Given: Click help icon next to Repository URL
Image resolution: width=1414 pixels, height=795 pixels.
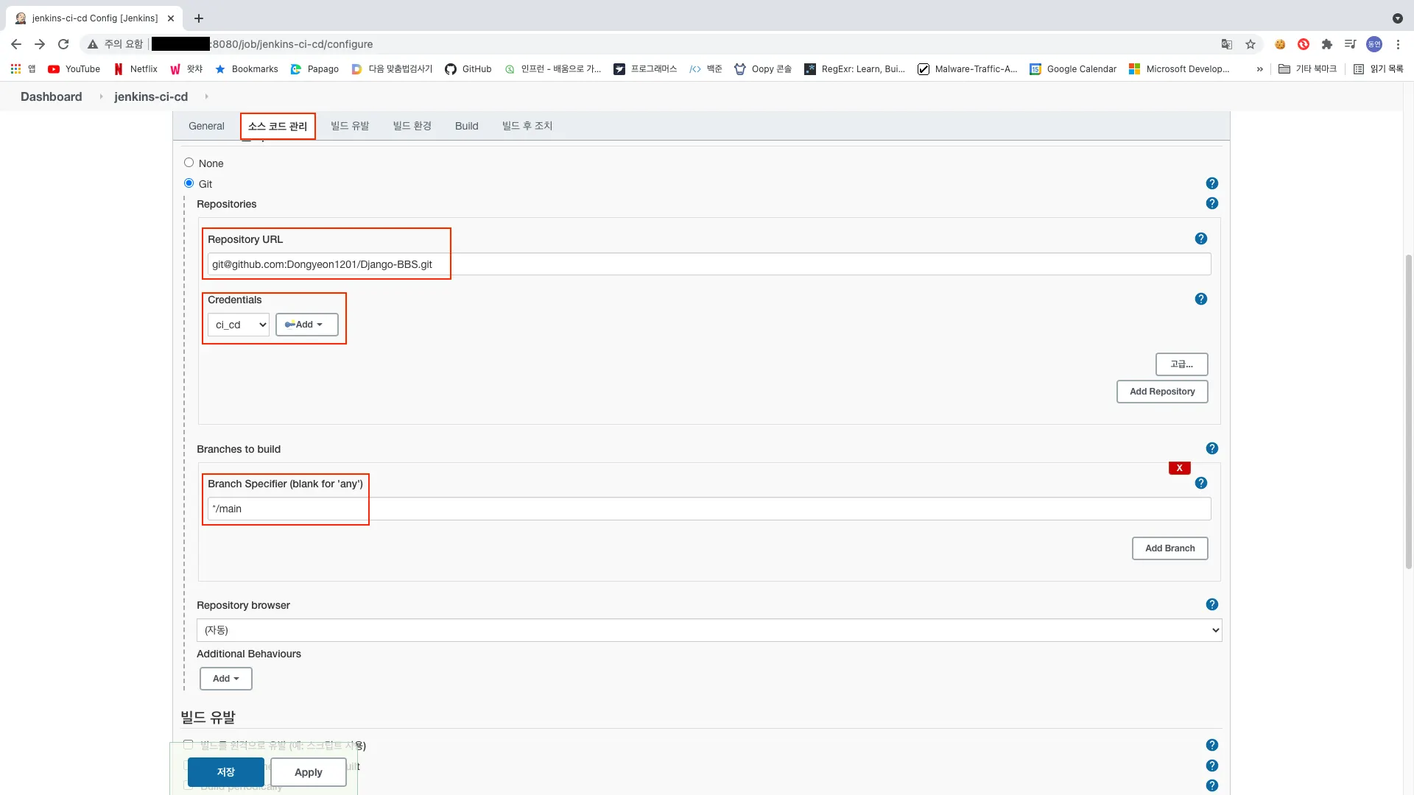Looking at the screenshot, I should click(x=1201, y=239).
